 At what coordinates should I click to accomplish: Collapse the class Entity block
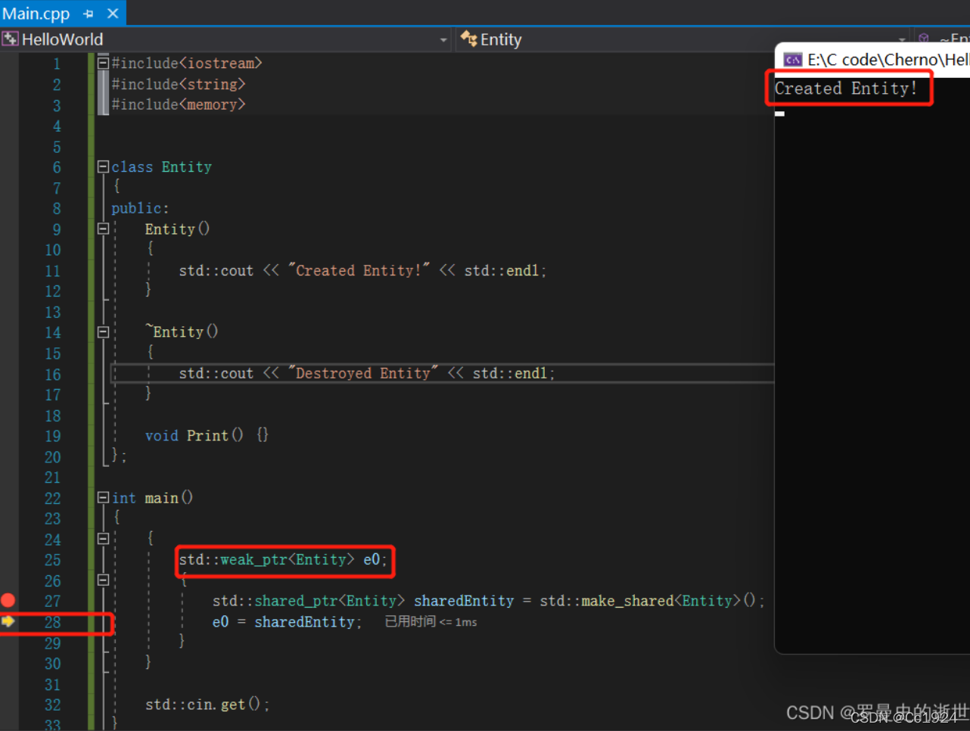point(104,166)
